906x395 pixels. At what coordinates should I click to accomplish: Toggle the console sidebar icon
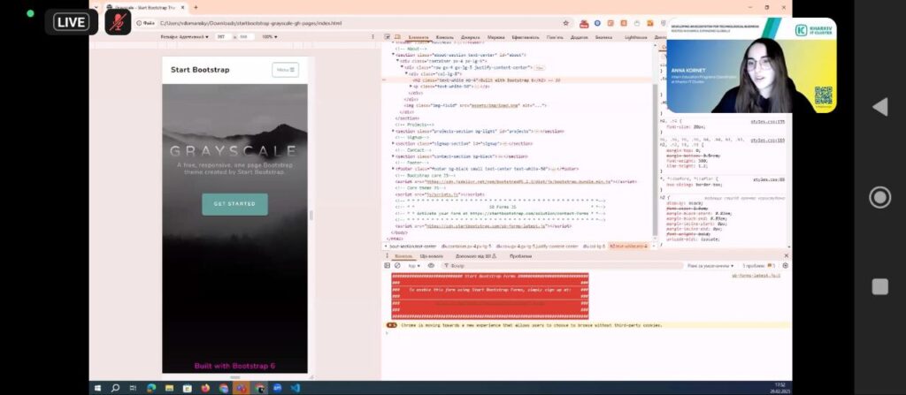click(x=388, y=266)
